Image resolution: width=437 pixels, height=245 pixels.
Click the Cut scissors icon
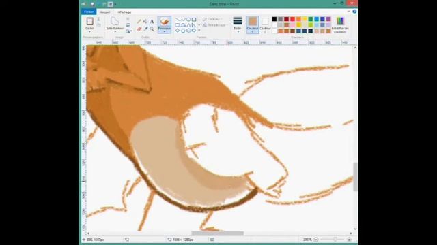point(98,19)
